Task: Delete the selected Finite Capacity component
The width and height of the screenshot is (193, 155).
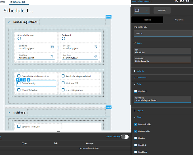Action: coord(25,80)
